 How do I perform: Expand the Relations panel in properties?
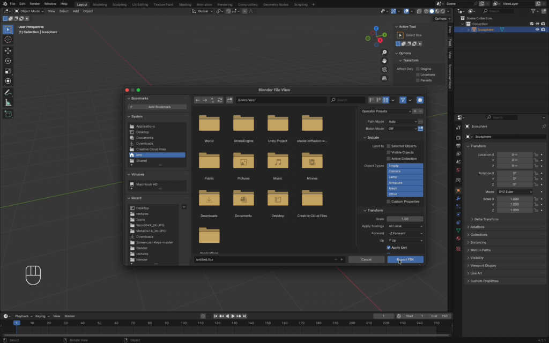[477, 227]
